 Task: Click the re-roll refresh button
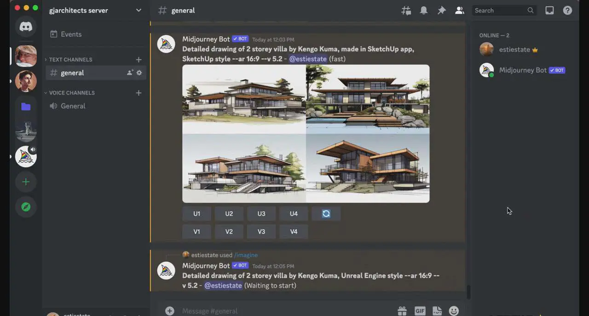point(326,214)
